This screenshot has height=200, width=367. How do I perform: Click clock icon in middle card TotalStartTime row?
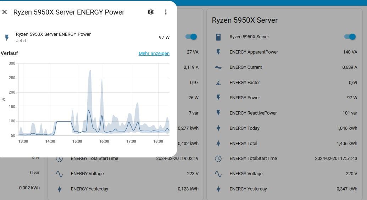click(60, 159)
